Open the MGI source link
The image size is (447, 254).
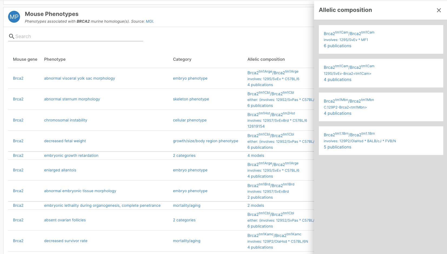(x=149, y=21)
